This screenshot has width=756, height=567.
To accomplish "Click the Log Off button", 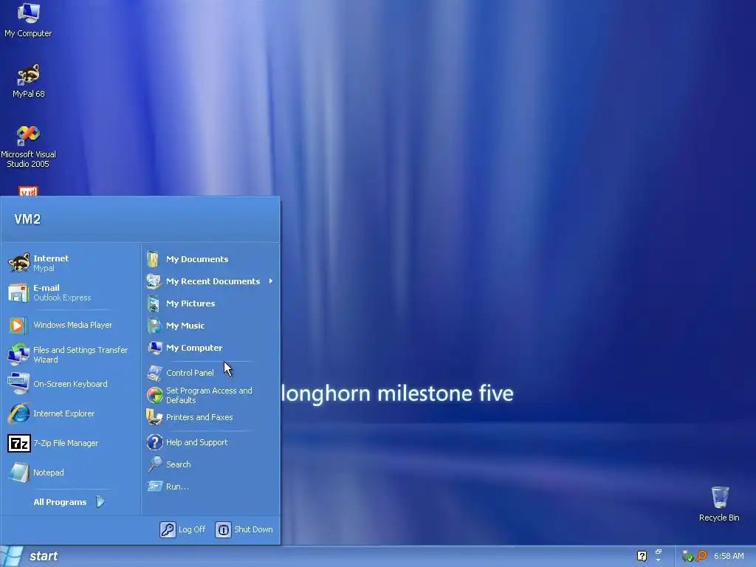I will pyautogui.click(x=183, y=529).
